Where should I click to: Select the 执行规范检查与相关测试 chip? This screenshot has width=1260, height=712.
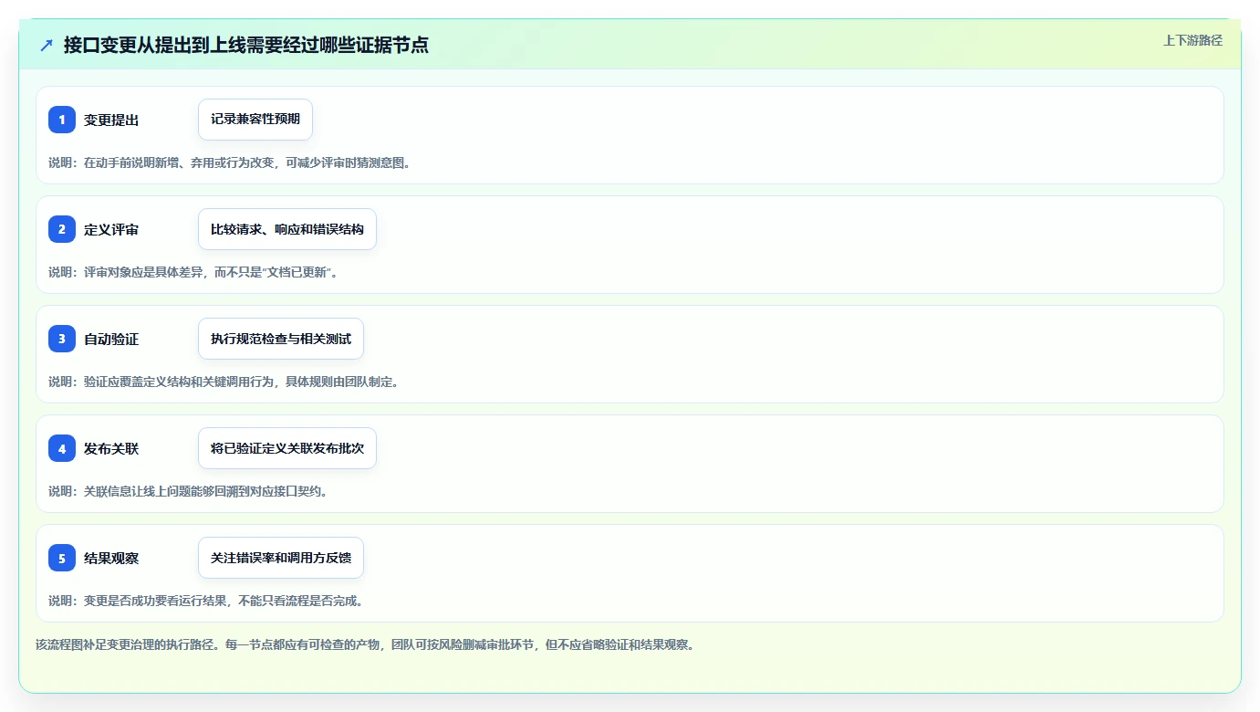[281, 339]
